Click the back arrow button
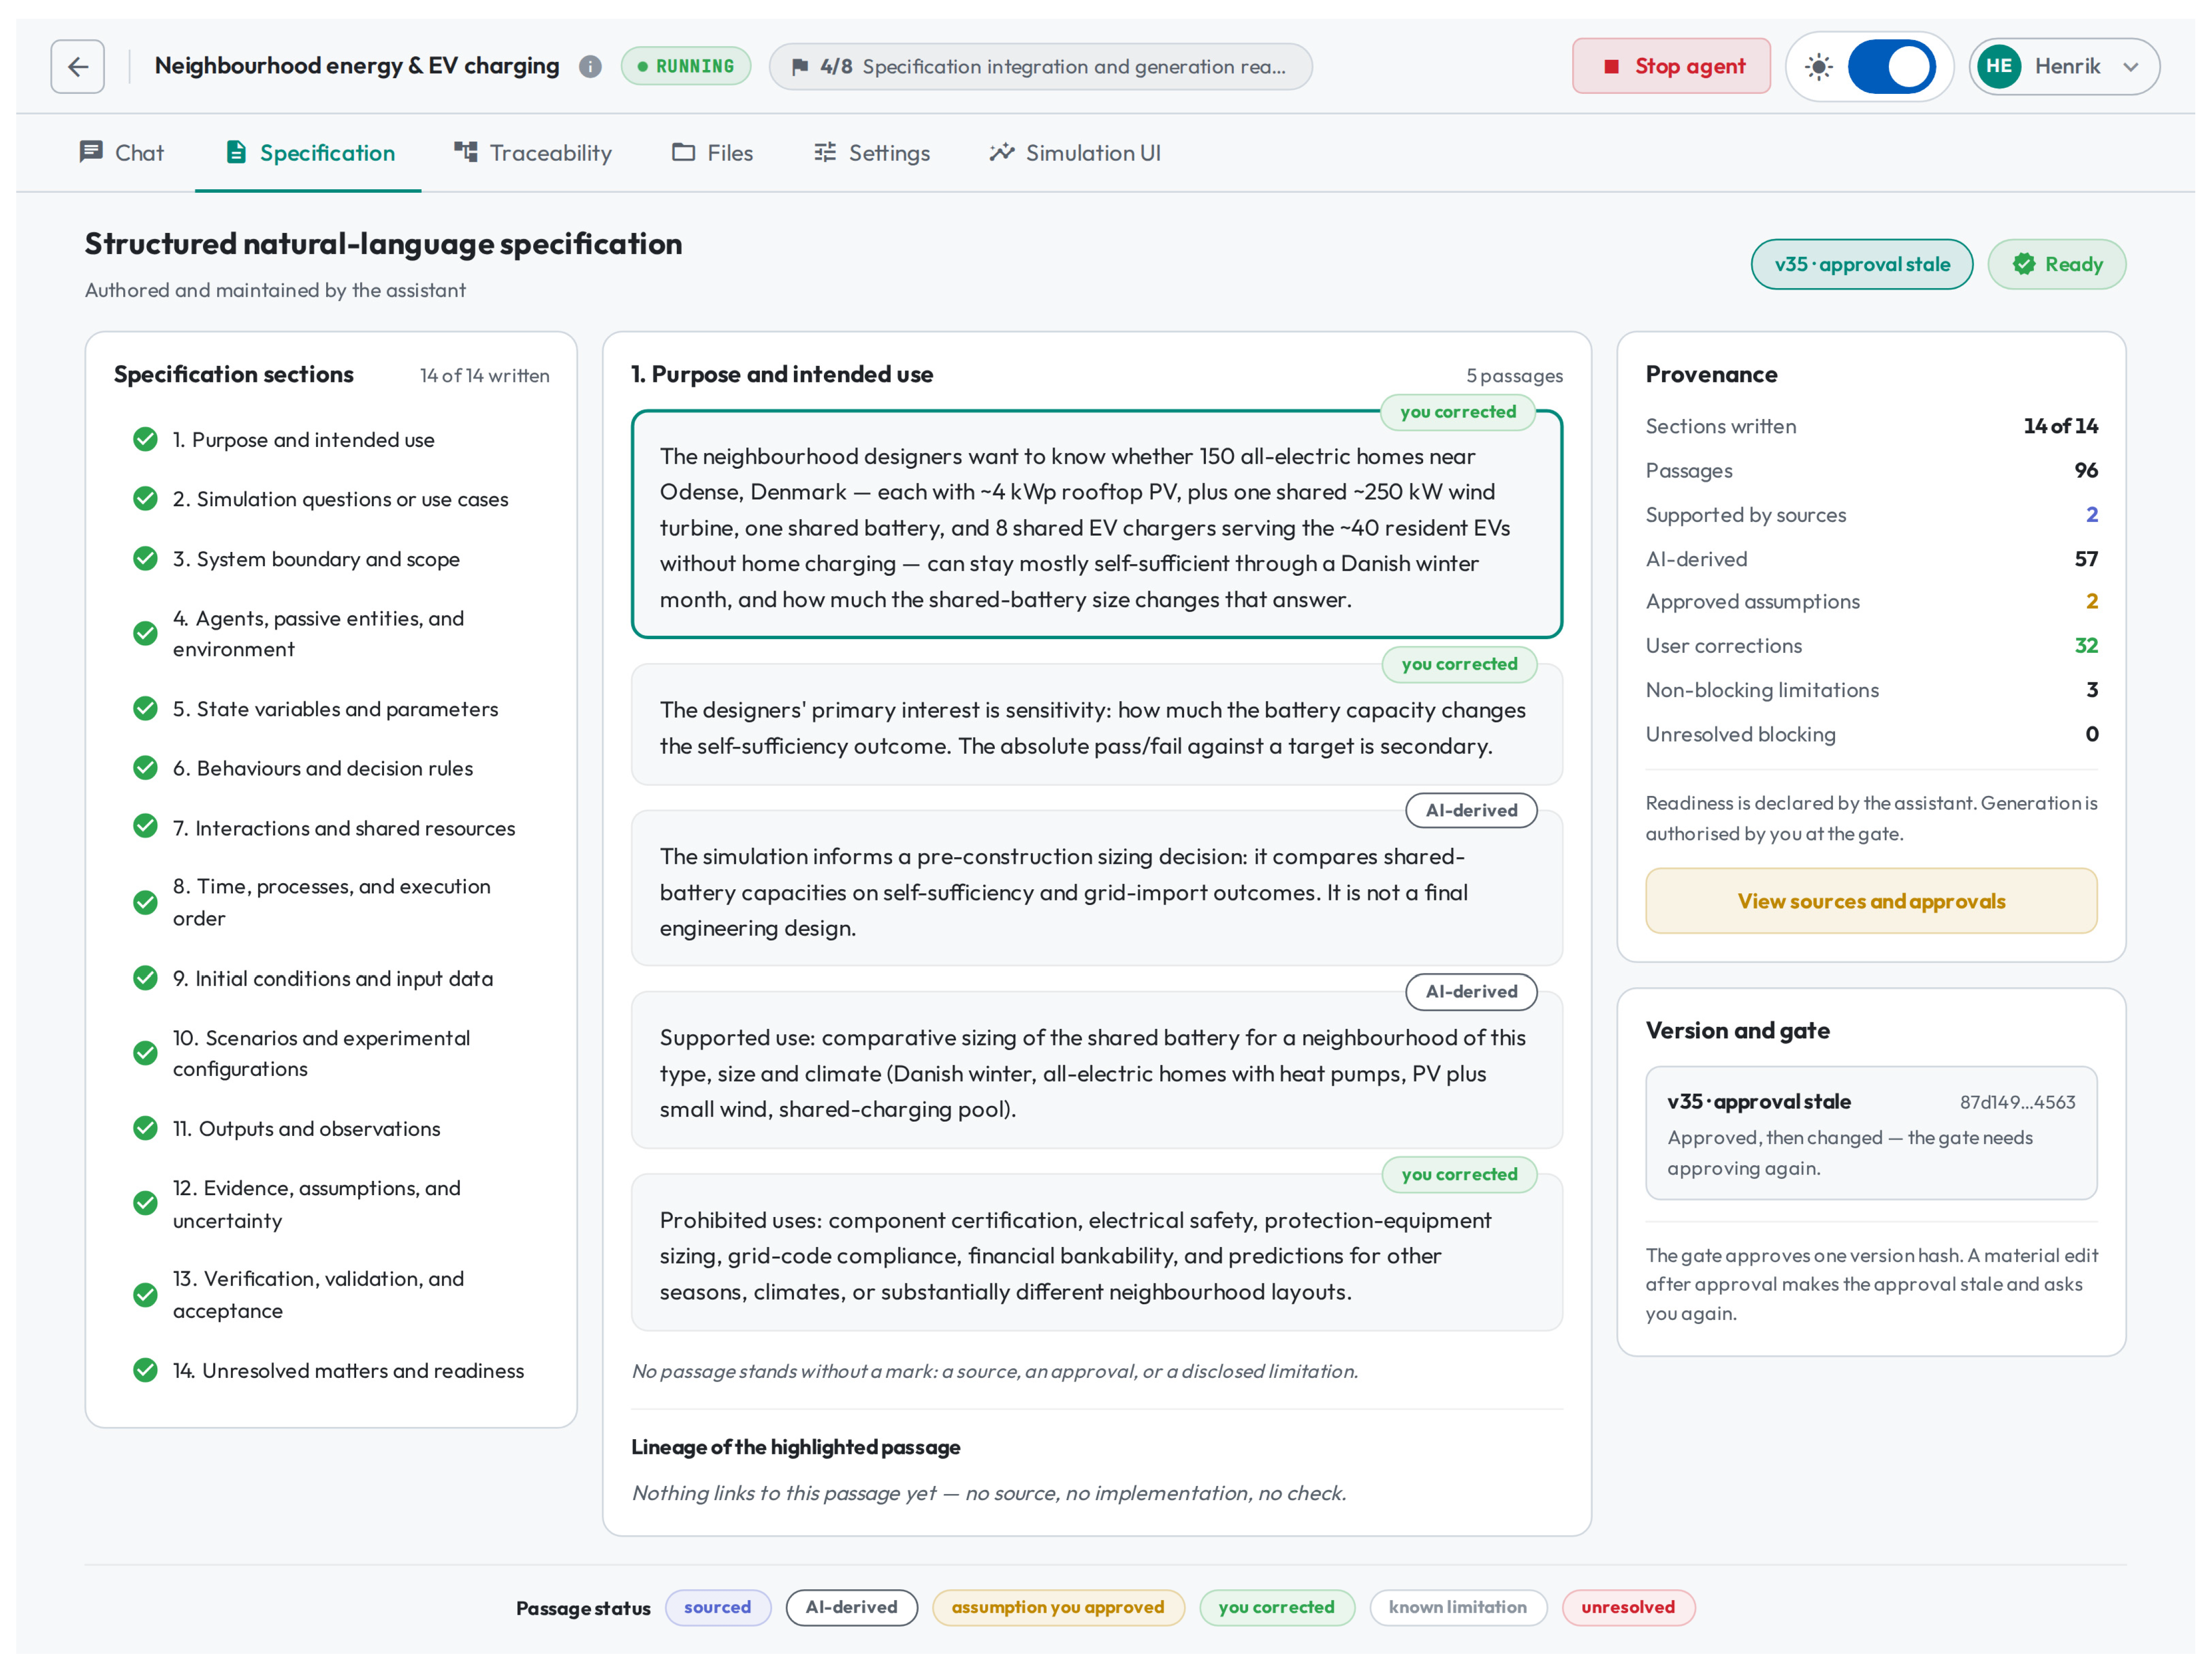 click(78, 66)
